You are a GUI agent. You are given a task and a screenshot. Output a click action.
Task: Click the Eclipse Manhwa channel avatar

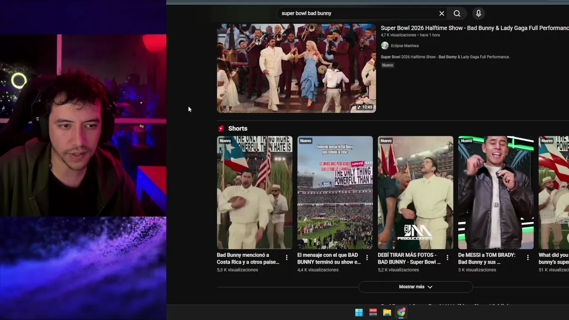coord(385,46)
